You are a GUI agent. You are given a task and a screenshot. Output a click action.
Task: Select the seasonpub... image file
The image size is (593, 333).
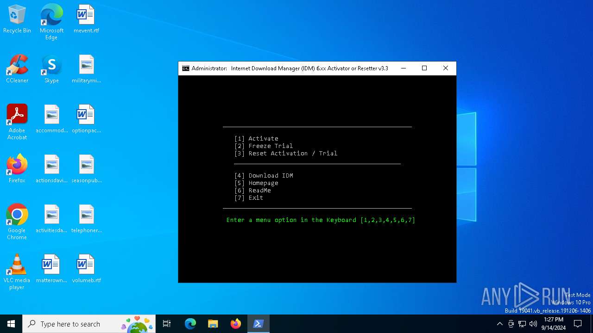coord(86,169)
